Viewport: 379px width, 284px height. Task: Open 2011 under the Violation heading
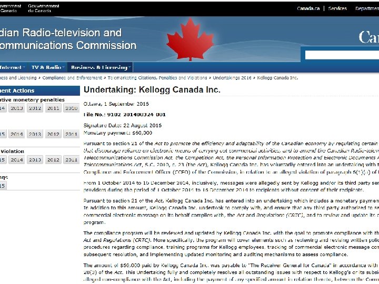71,160
